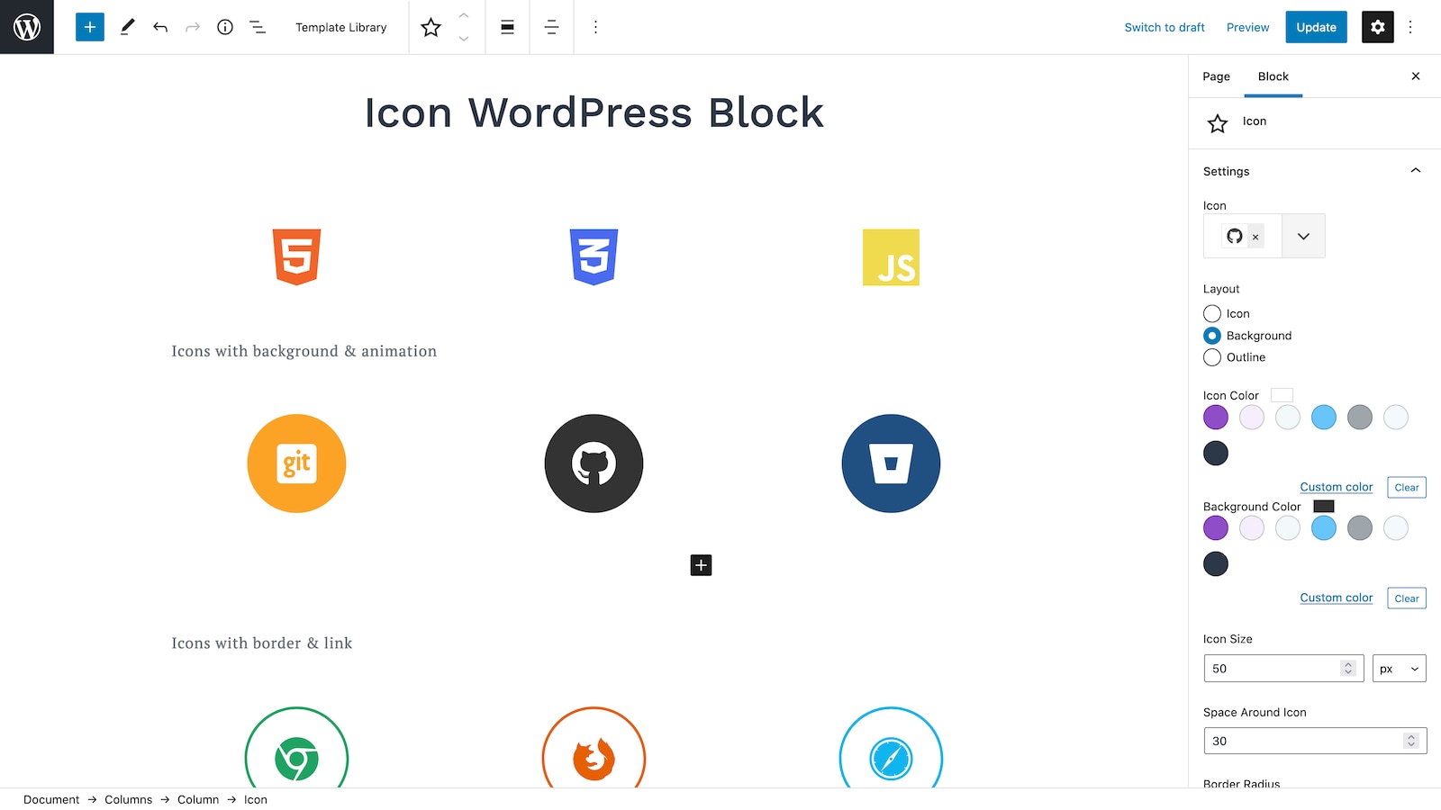Toggle the block inserter plus button
Image resolution: width=1441 pixels, height=810 pixels.
coord(90,27)
